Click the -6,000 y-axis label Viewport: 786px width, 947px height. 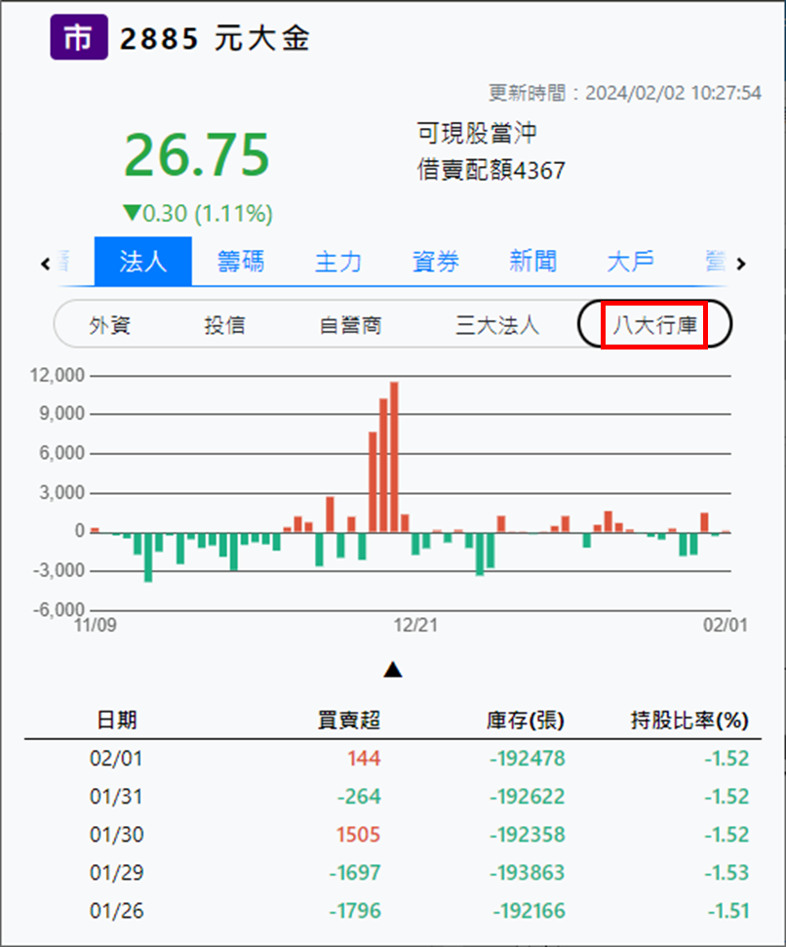[59, 610]
